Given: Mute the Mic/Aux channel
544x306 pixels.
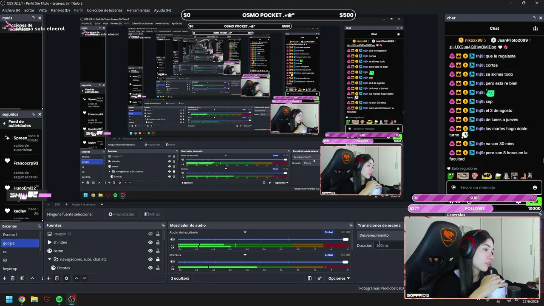Looking at the screenshot, I should point(173,262).
